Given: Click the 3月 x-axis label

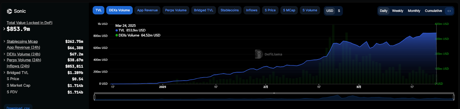Looking at the screenshot, I should click(x=359, y=87).
